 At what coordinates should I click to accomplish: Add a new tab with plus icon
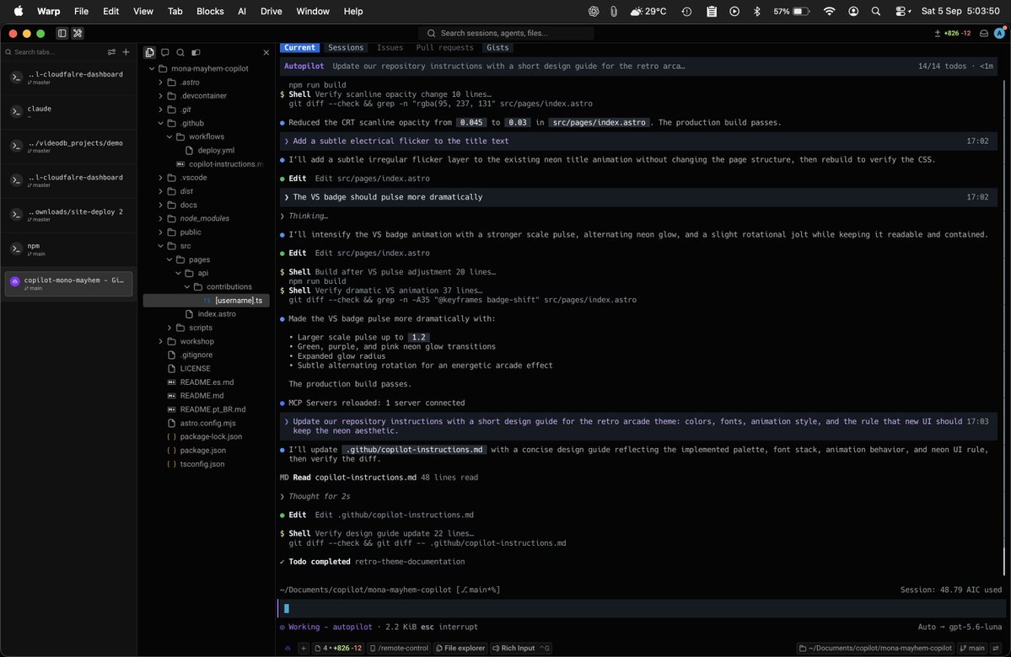[126, 52]
